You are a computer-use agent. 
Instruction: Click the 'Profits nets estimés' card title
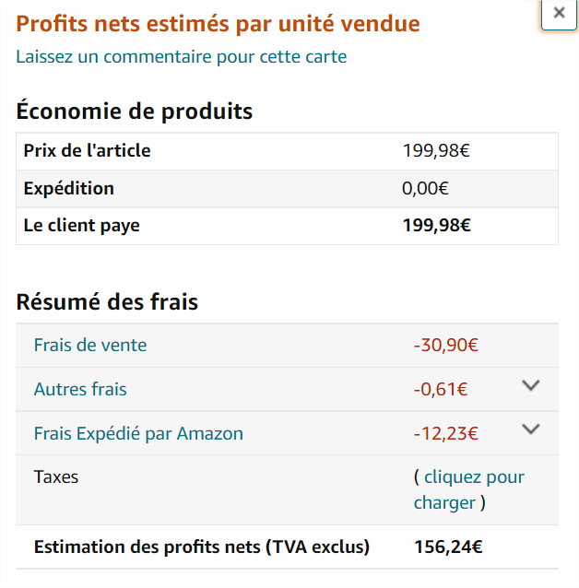(218, 24)
